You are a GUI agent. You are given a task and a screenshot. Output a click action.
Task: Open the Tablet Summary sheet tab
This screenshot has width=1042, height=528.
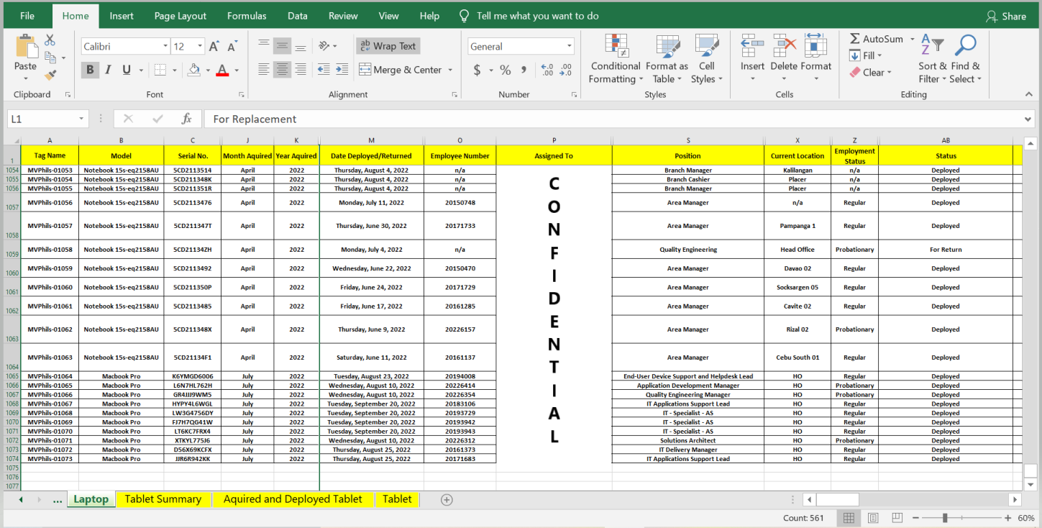163,499
